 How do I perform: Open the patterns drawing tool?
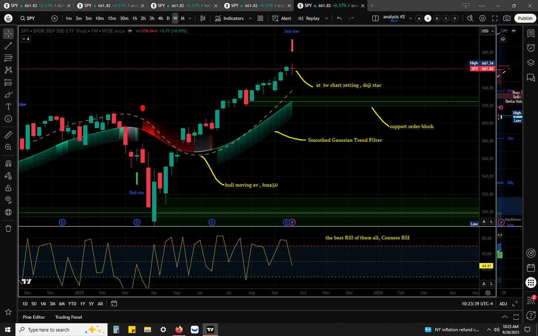[x=8, y=70]
